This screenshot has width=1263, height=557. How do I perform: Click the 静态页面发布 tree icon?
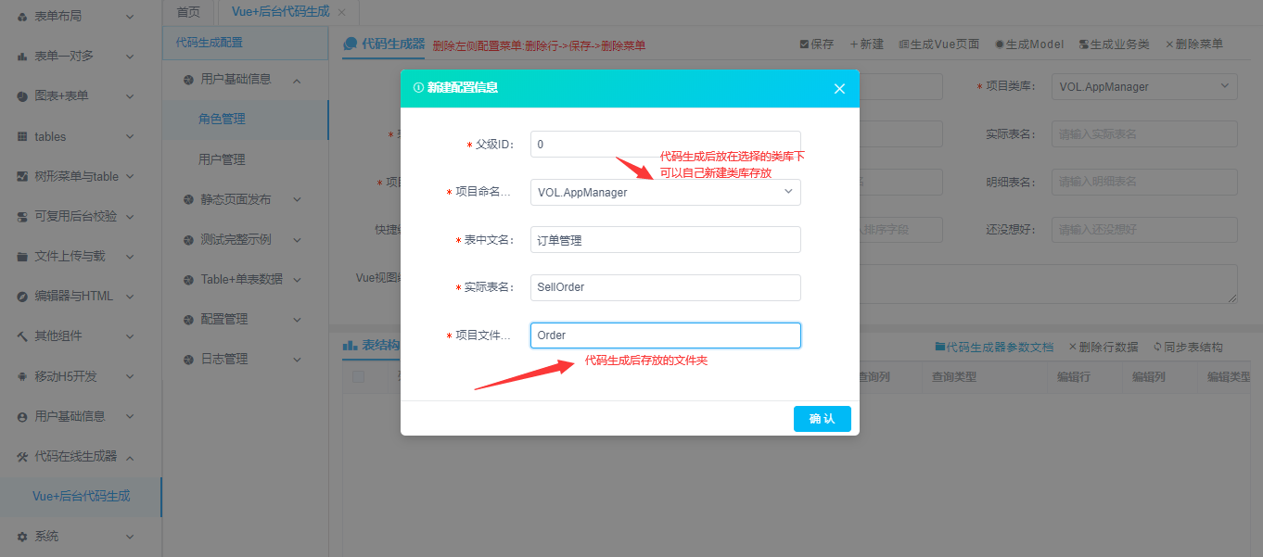point(189,199)
